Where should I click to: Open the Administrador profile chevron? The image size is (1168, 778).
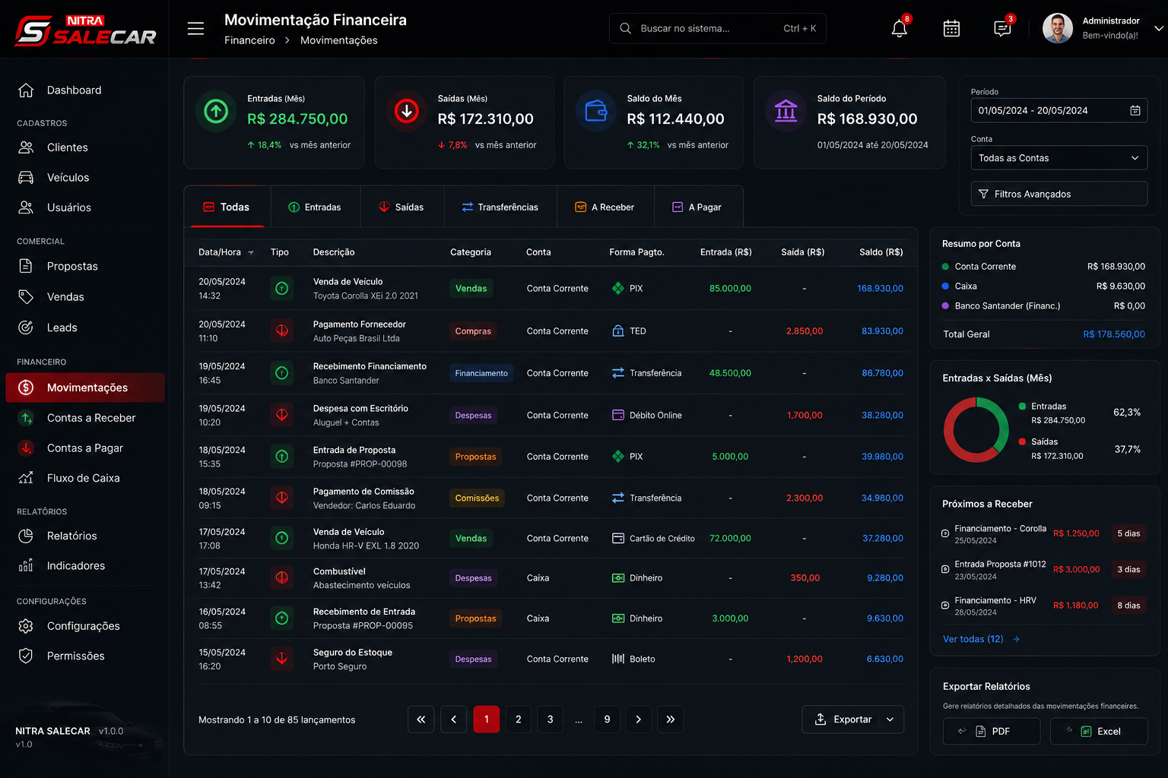1158,28
